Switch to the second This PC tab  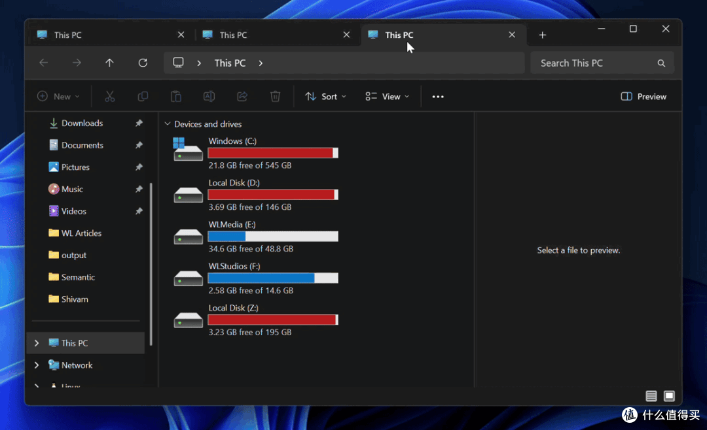(276, 35)
